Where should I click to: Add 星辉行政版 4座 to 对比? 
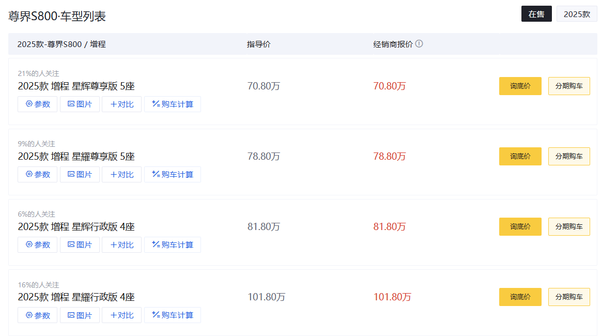tap(121, 245)
